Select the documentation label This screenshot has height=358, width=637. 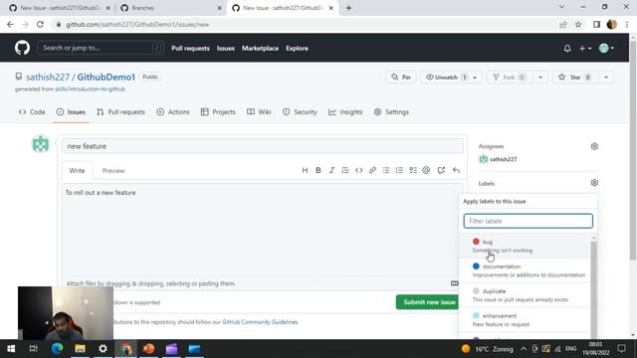(525, 270)
